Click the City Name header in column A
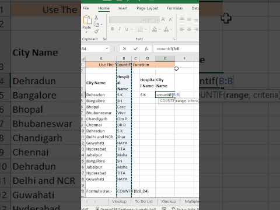This screenshot has height=210, width=280. [101, 83]
